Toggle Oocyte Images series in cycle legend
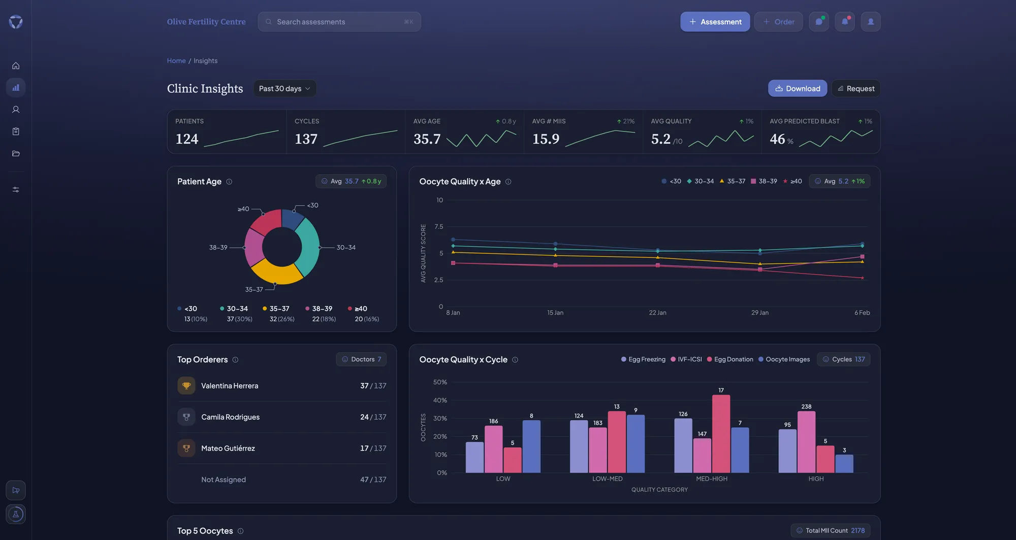Viewport: 1016px width, 540px height. [x=784, y=359]
